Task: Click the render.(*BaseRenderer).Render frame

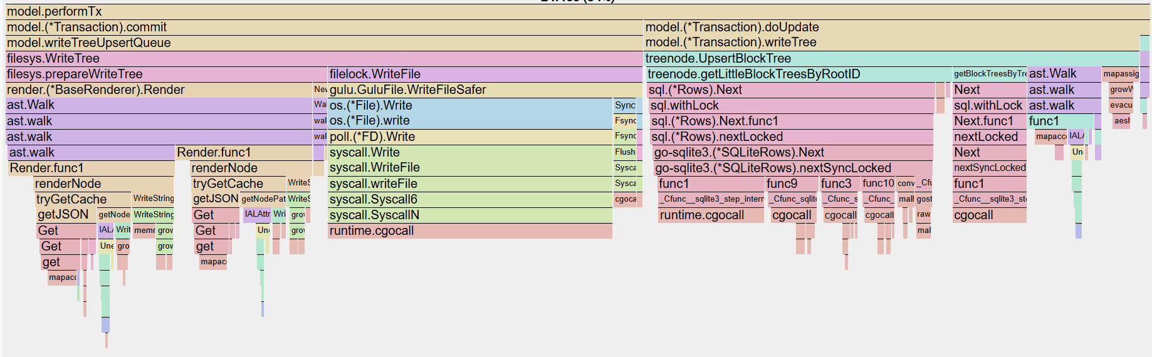Action: [x=159, y=90]
